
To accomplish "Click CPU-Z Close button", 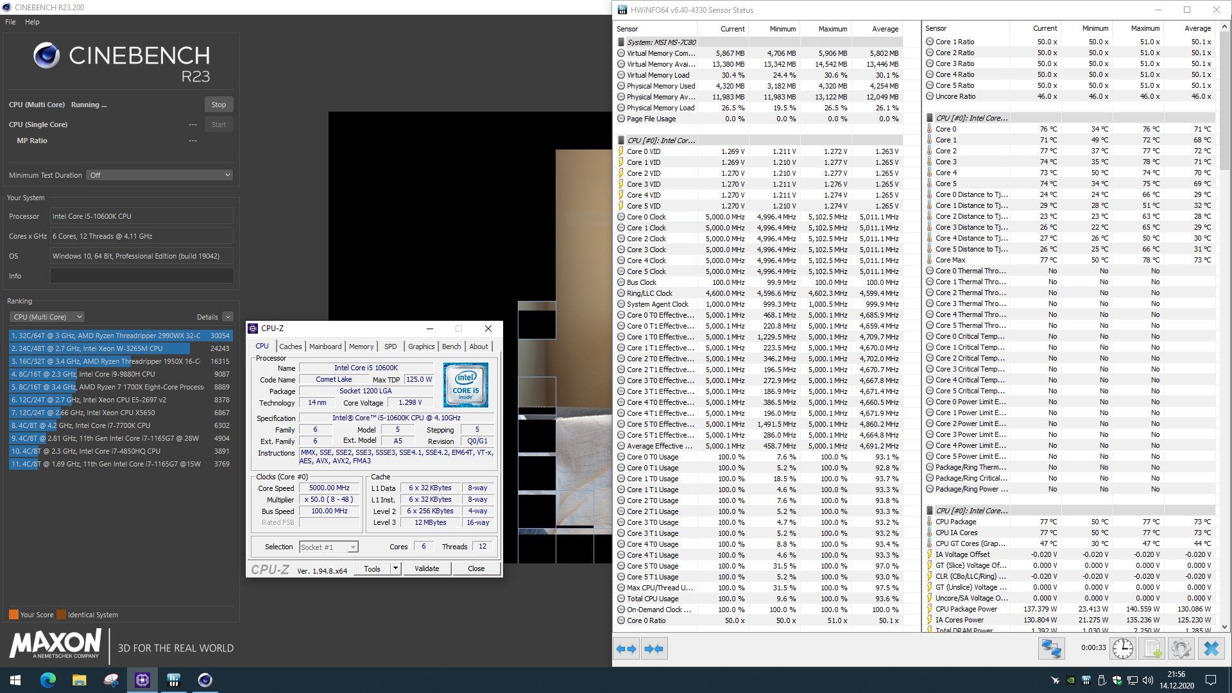I will (x=476, y=569).
